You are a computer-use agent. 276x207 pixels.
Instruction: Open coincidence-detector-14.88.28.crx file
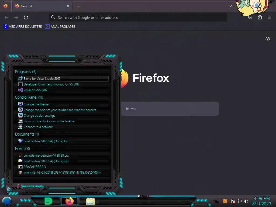(x=46, y=156)
